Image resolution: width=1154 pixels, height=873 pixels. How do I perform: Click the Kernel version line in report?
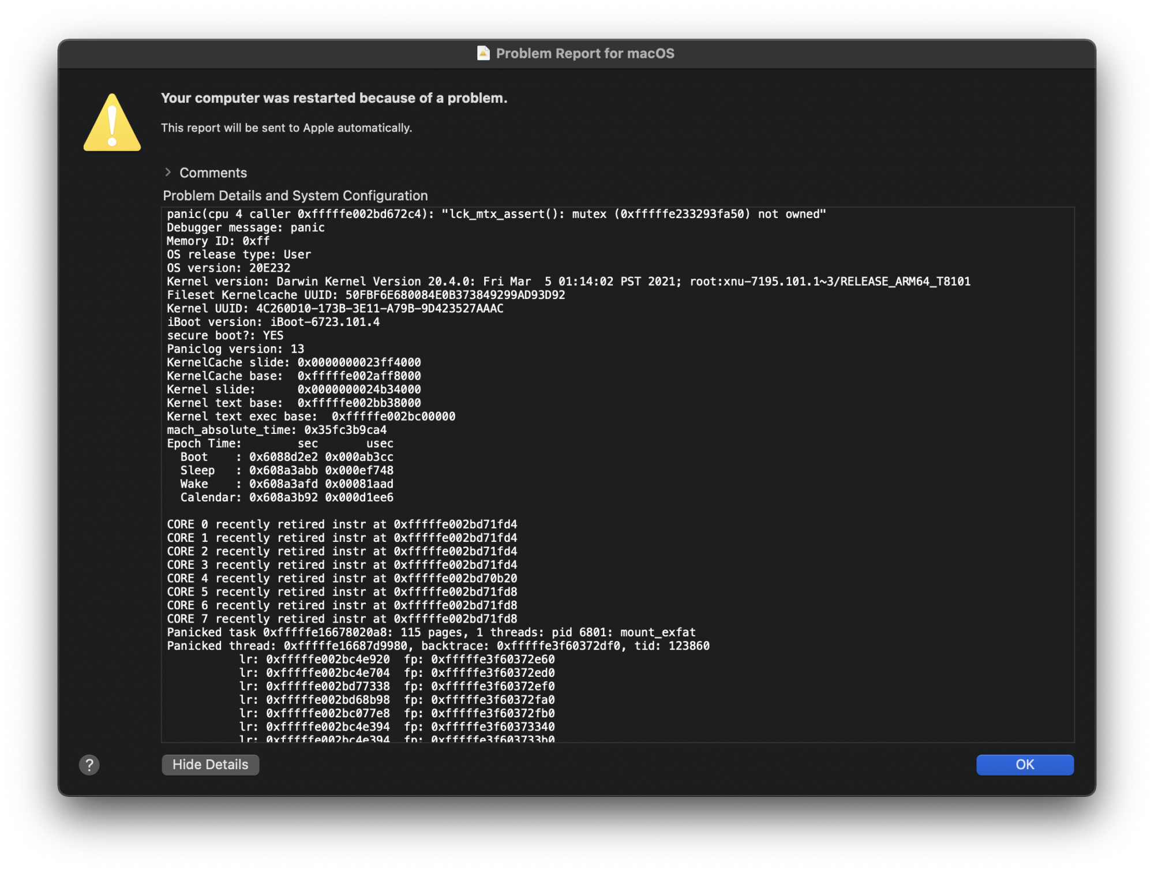(x=568, y=282)
